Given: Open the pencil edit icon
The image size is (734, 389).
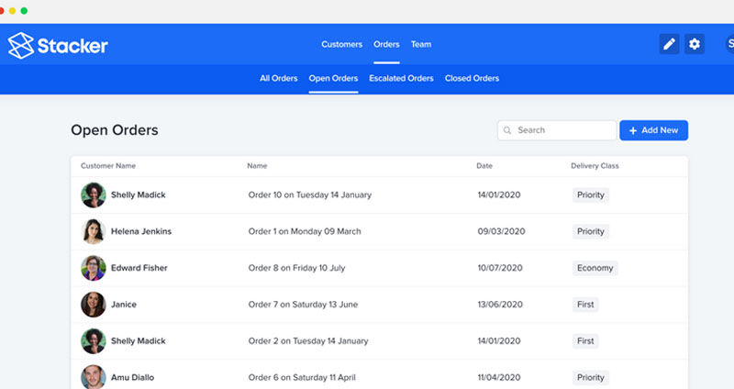Looking at the screenshot, I should (669, 44).
